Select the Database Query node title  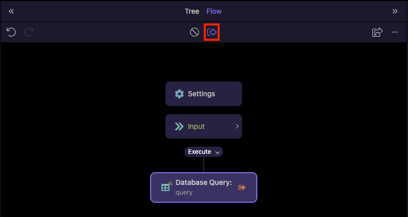pos(204,182)
